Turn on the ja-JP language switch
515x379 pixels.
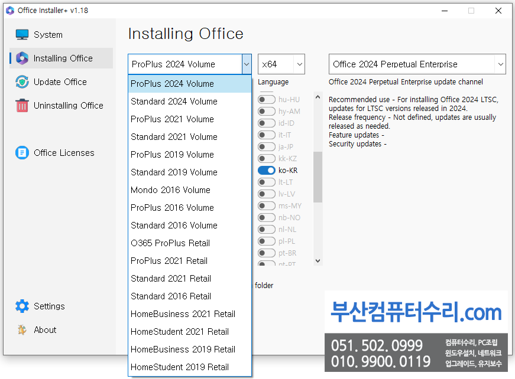(266, 146)
